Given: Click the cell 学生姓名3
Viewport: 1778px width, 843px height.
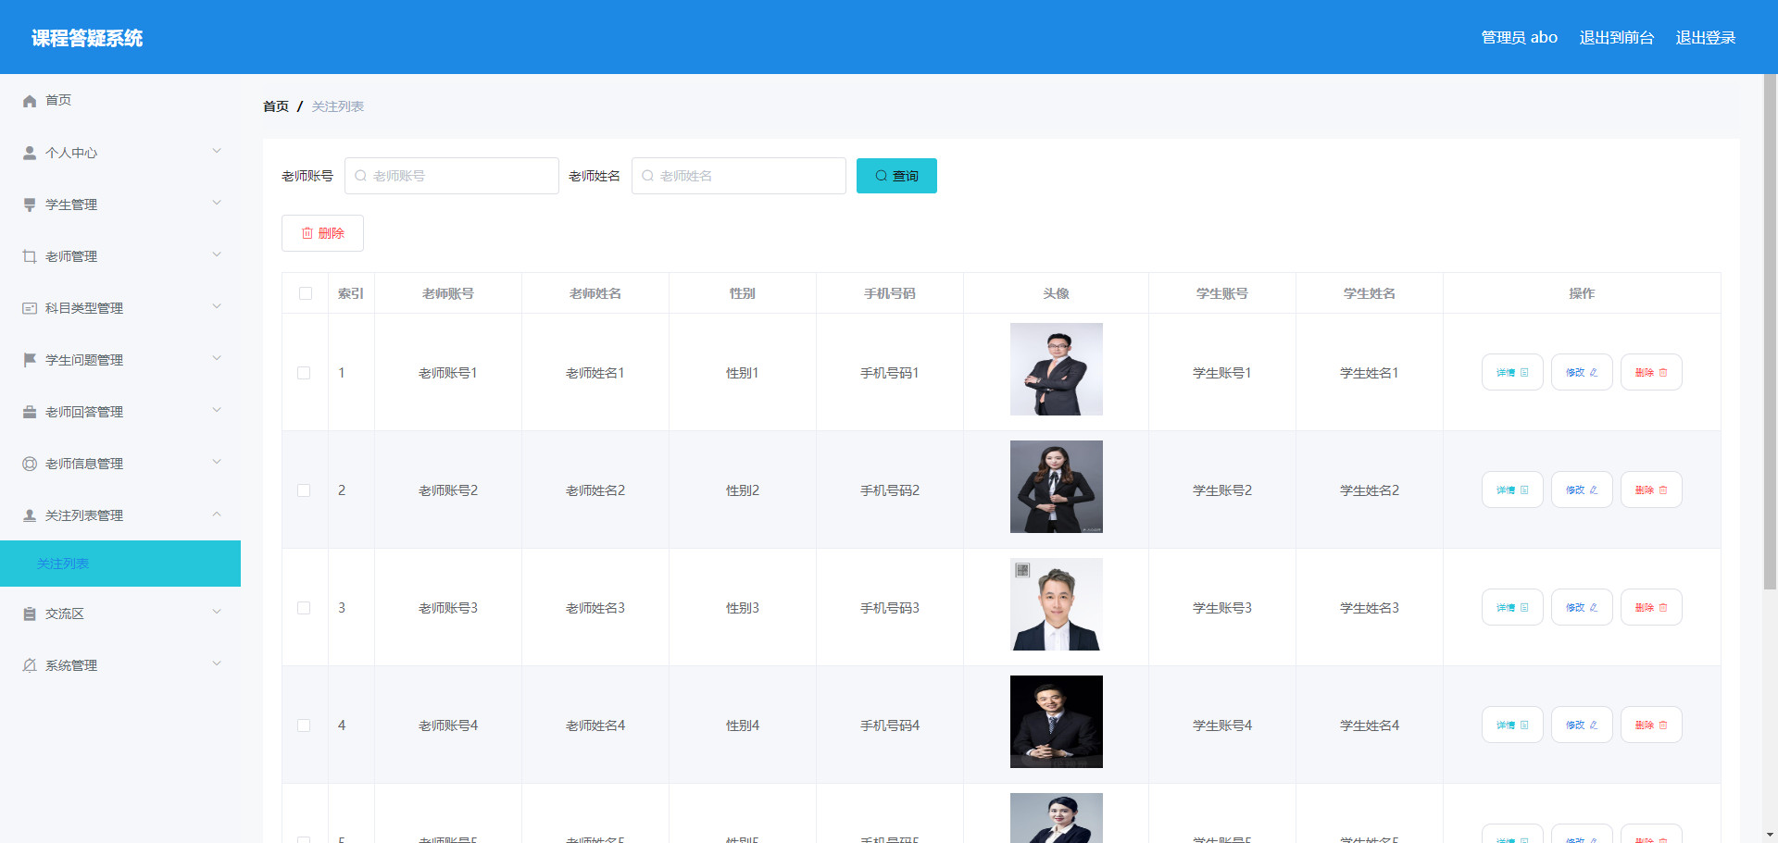Looking at the screenshot, I should [1370, 608].
